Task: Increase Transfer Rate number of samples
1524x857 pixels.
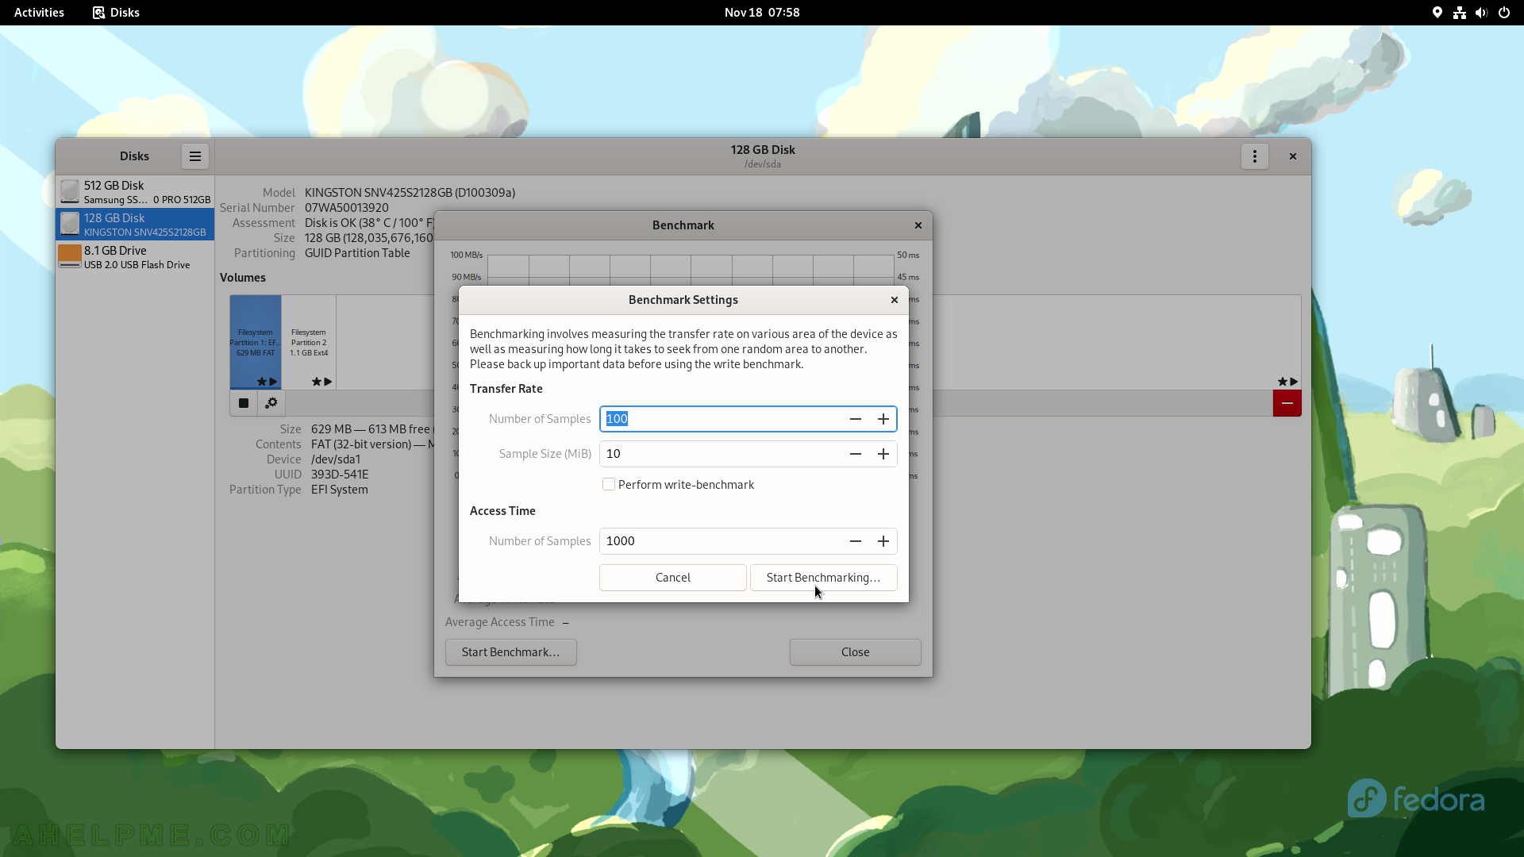Action: (883, 419)
